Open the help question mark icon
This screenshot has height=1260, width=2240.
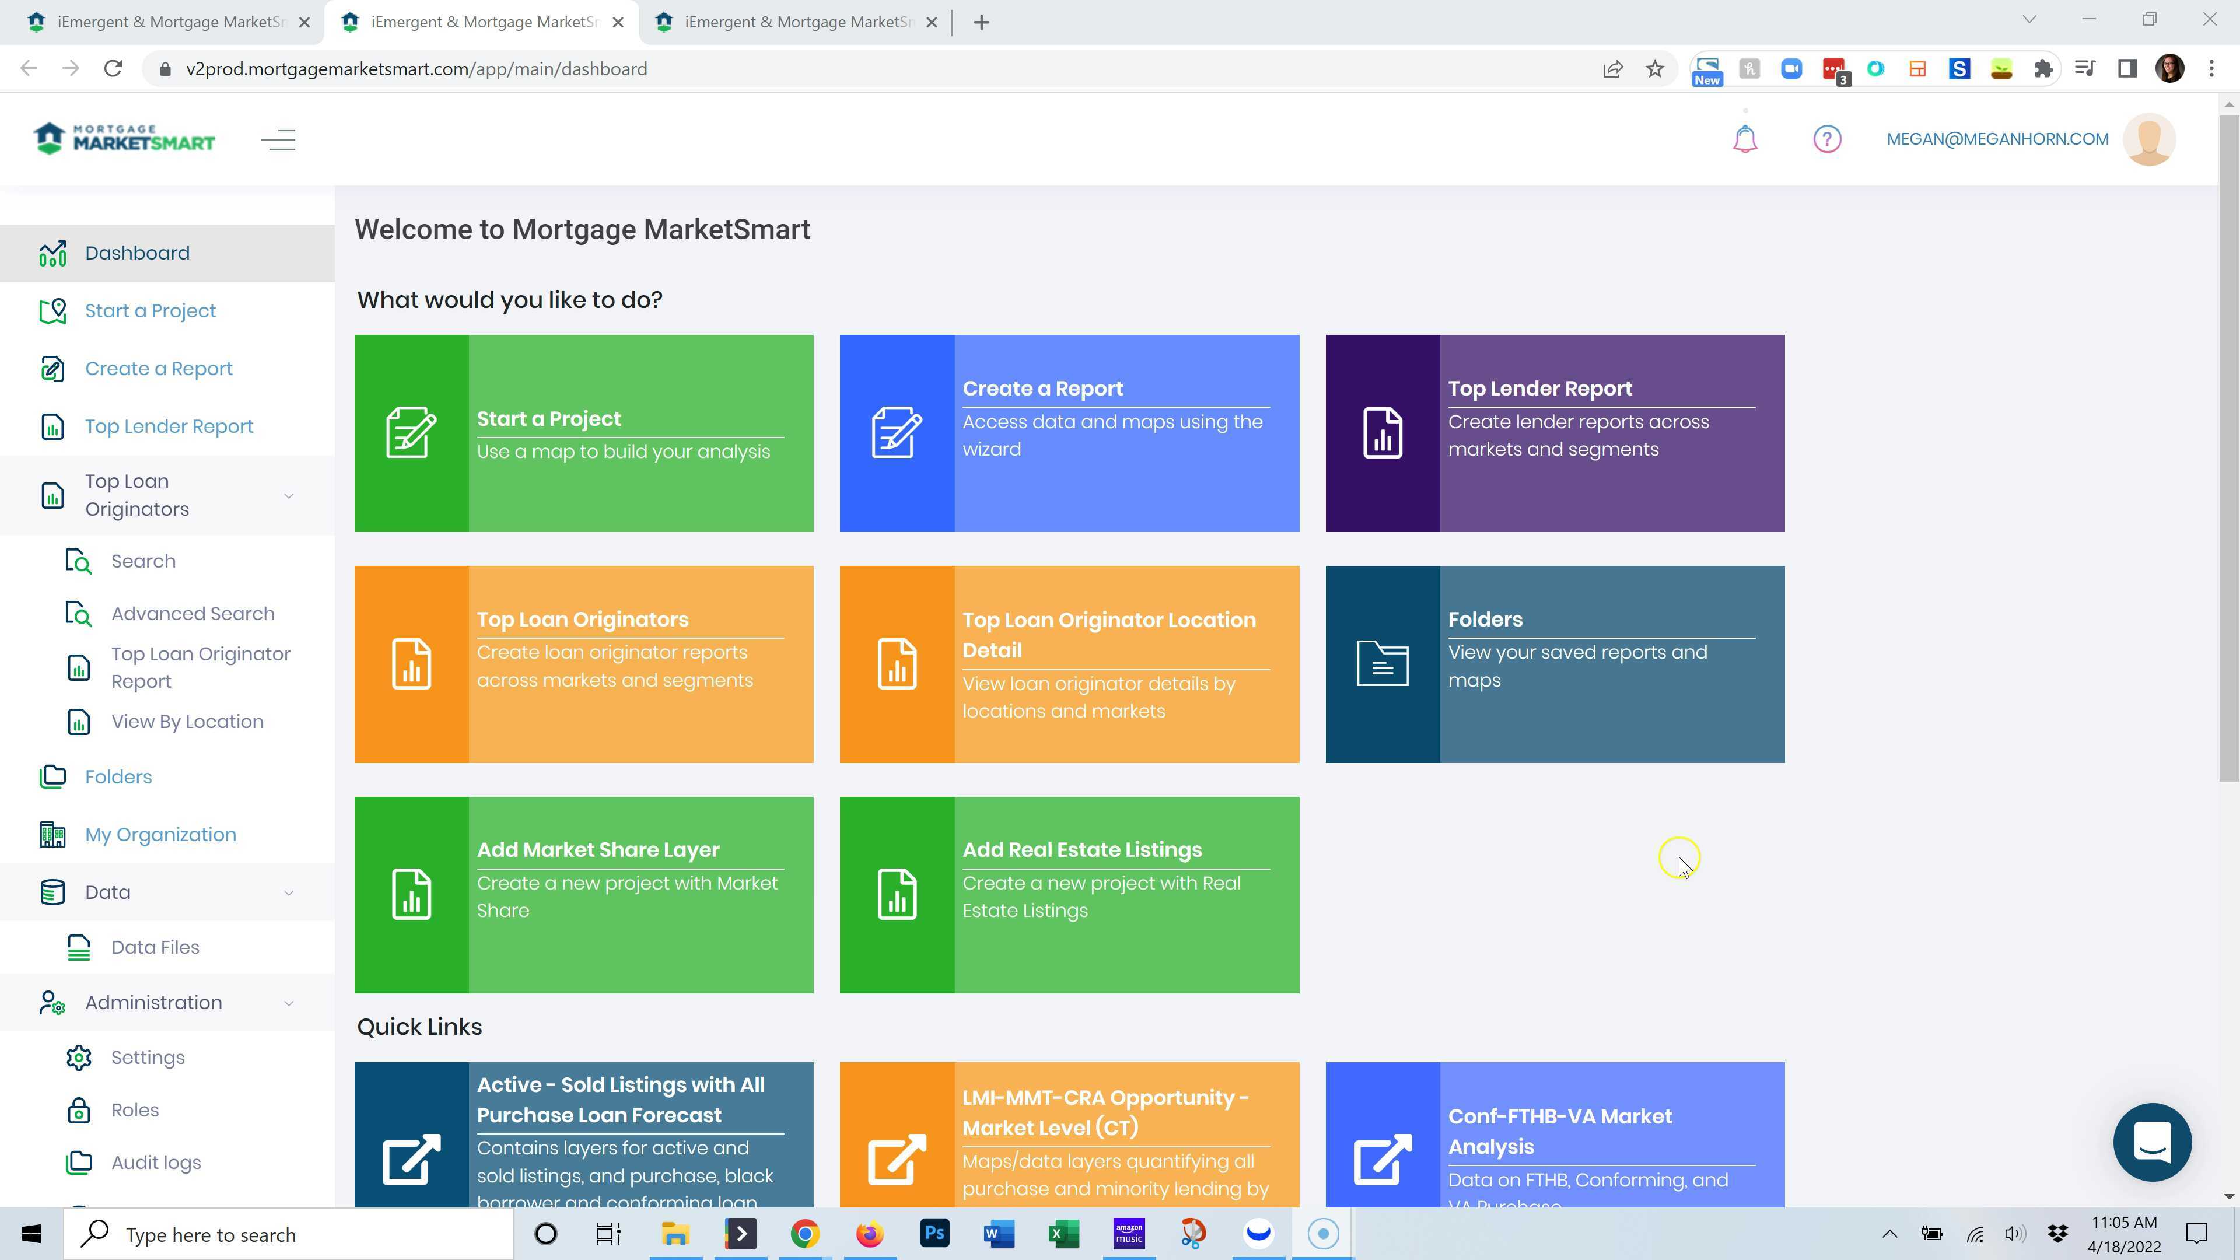coord(1826,139)
